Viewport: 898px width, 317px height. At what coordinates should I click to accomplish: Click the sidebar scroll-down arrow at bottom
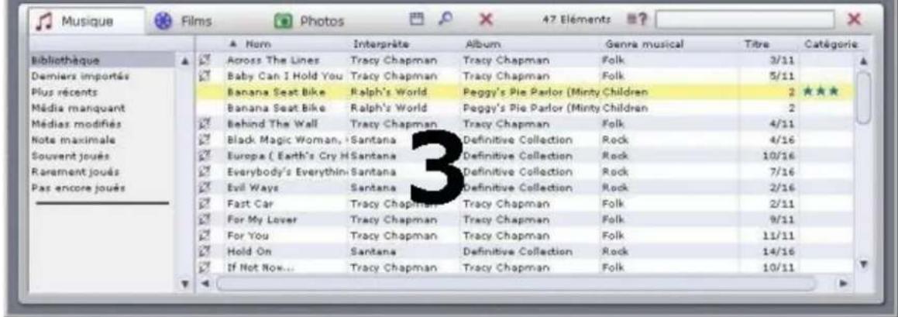coord(185,283)
